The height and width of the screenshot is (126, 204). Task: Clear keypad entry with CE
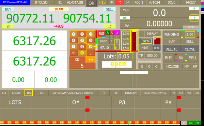tap(77, 59)
